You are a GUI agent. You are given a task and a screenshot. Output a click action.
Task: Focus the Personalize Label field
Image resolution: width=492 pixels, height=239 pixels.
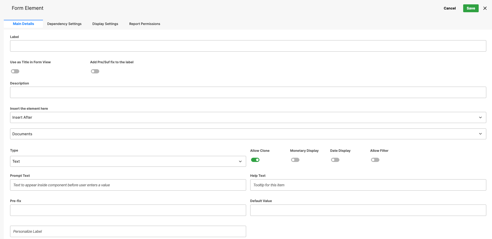[128, 231]
